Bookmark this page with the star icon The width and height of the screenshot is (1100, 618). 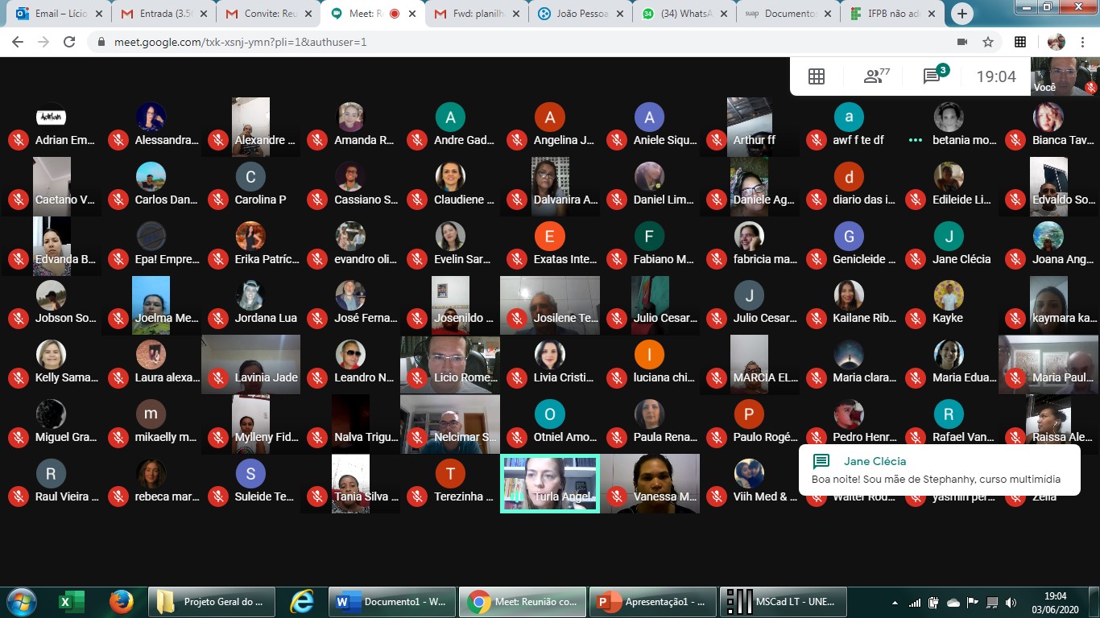click(x=988, y=42)
